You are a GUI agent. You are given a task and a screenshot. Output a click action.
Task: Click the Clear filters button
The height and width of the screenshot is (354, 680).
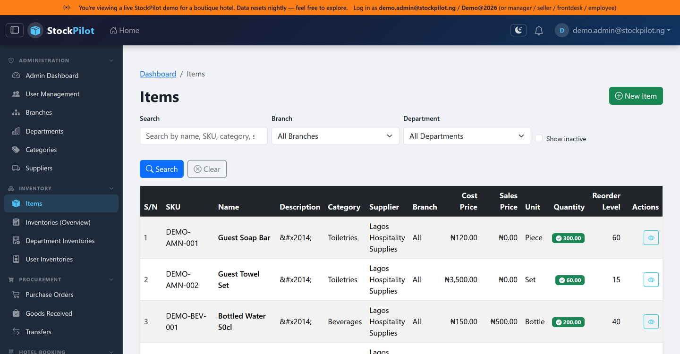[207, 169]
